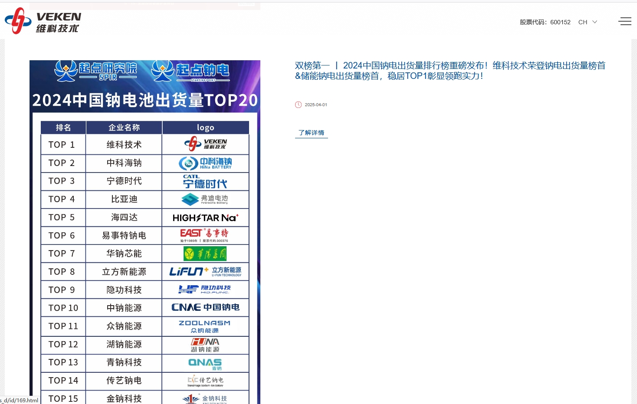Click the 2025-04-01 date text
Screen dimensions: 637x404
(316, 105)
